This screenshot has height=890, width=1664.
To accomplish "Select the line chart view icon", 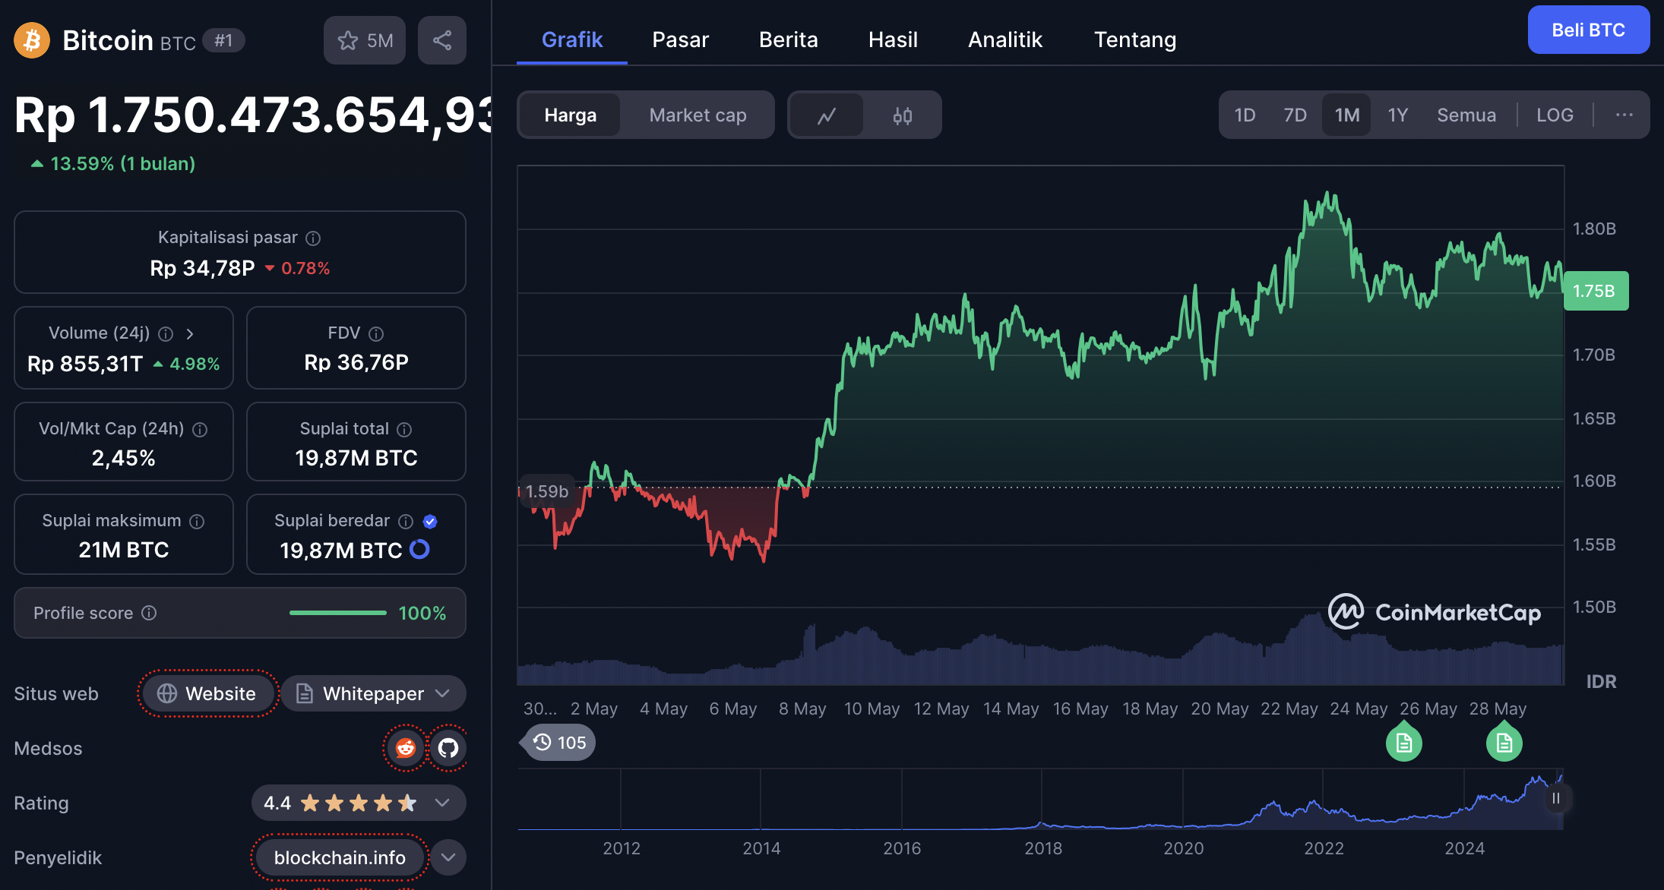I will click(x=827, y=115).
